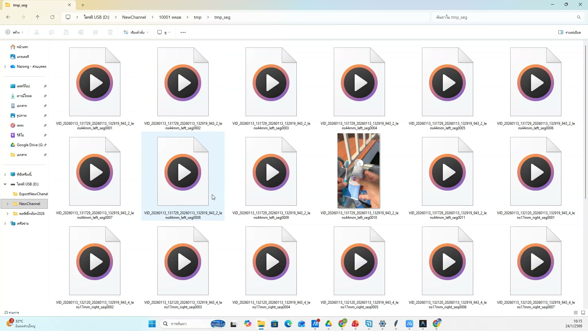
Task: Click the Share icon
Action: 95,32
